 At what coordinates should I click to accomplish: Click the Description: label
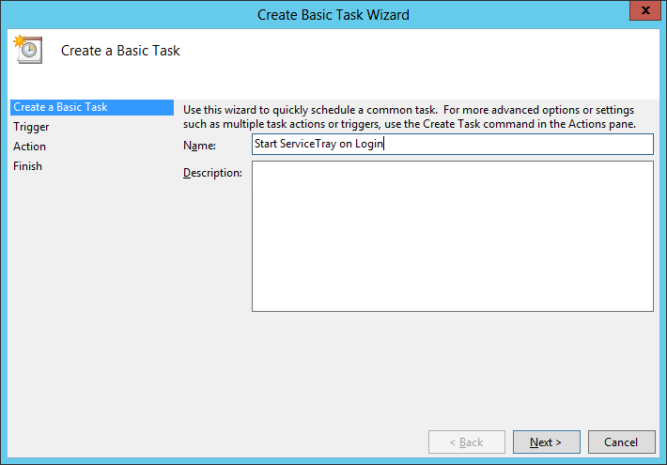[x=212, y=173]
